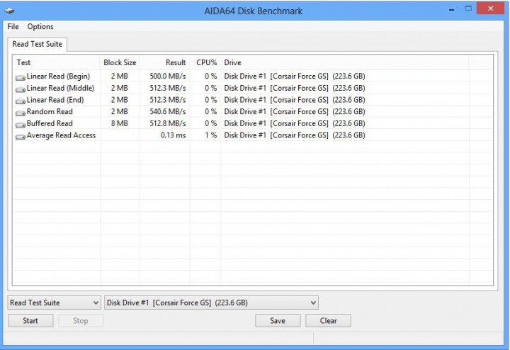510x350 pixels.
Task: Maximize the AIDA64 Disk Benchmark window
Action: click(x=468, y=9)
